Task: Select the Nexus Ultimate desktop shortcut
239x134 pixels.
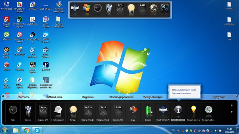Action: 46,52
